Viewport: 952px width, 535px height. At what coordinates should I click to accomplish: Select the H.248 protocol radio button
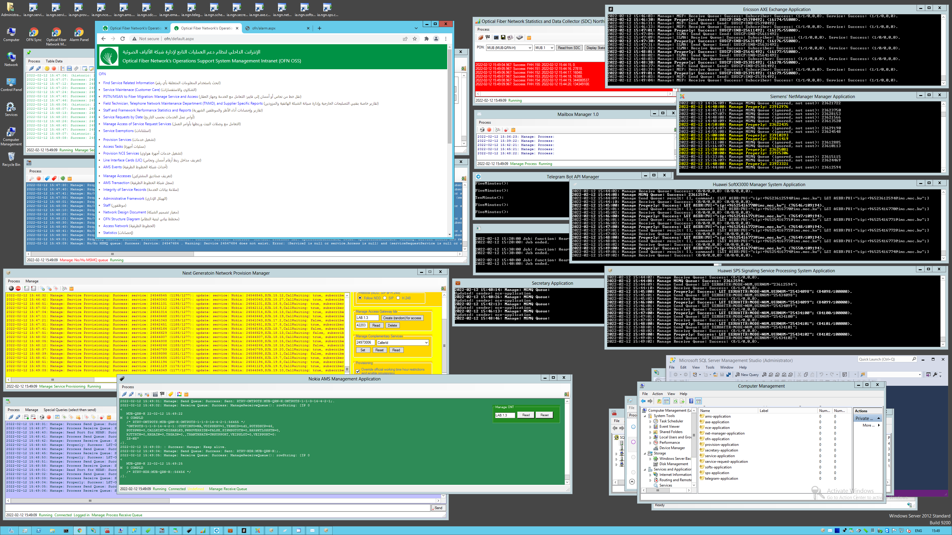[x=398, y=298]
